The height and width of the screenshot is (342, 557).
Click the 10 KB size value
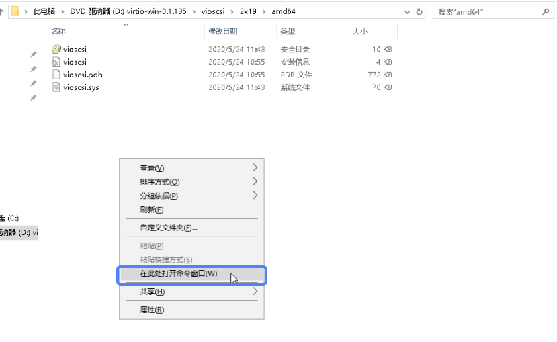click(382, 49)
